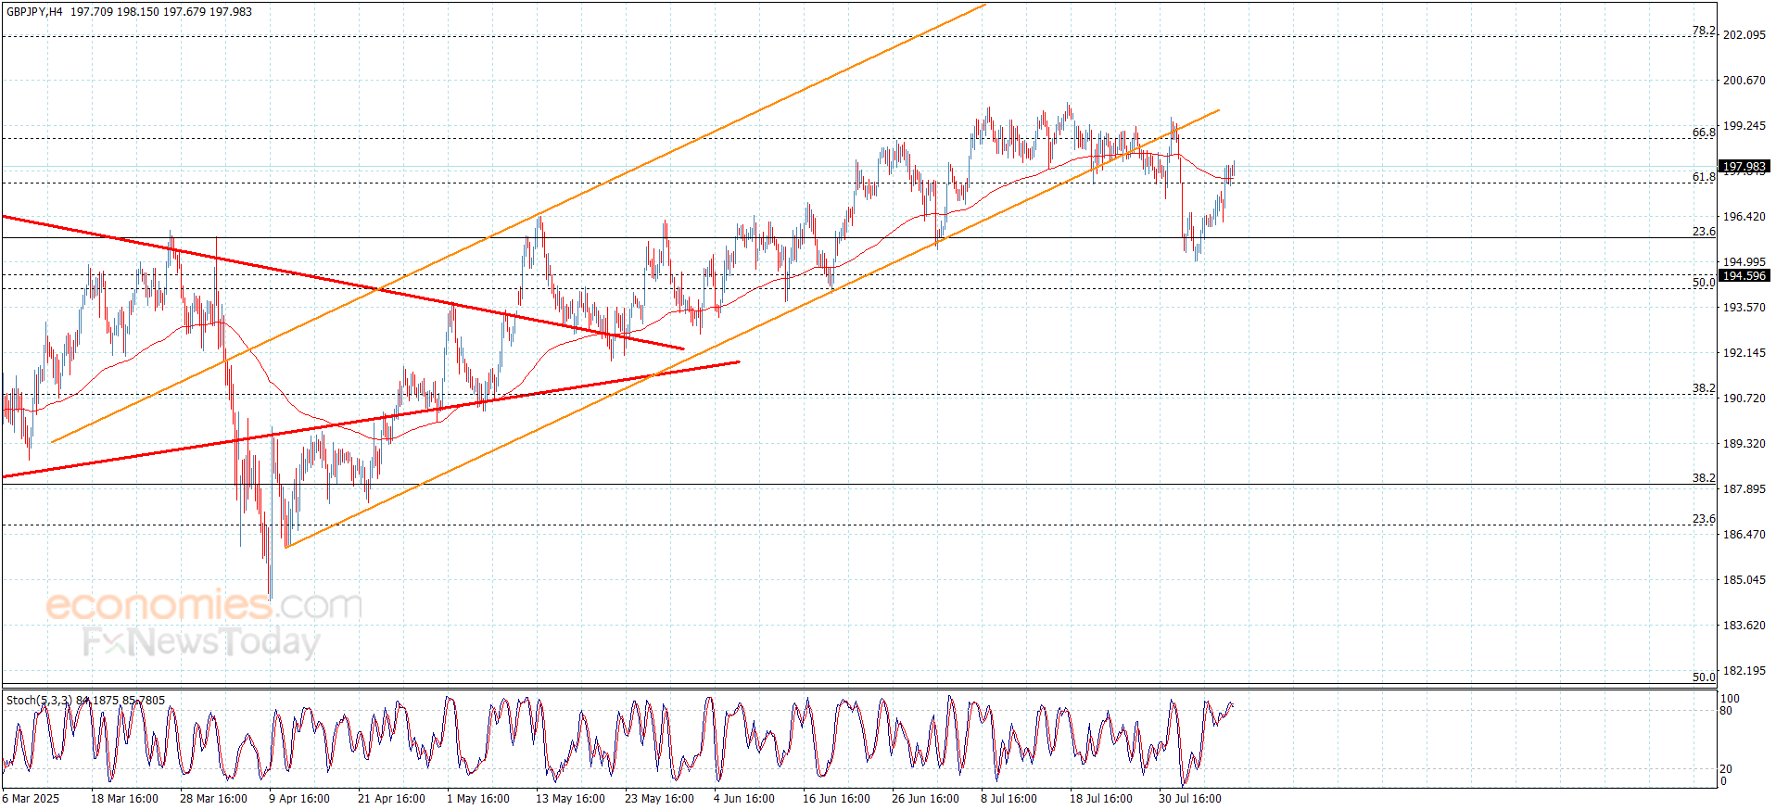Click the Stoch(5,3,3) indicator label
Screen dimensions: 1776x810
pos(39,701)
